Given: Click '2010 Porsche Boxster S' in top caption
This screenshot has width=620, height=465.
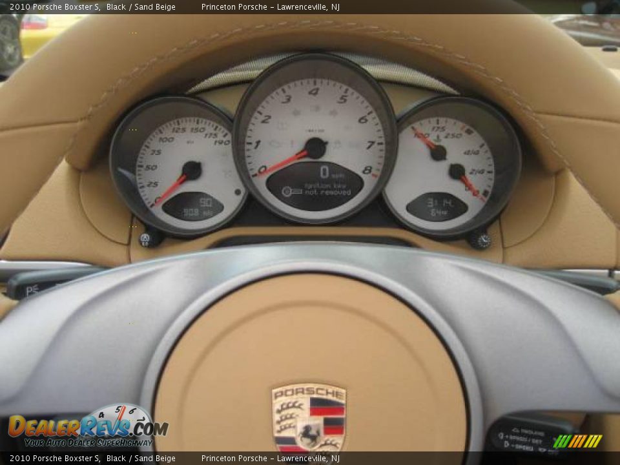Looking at the screenshot, I should click(x=54, y=6).
